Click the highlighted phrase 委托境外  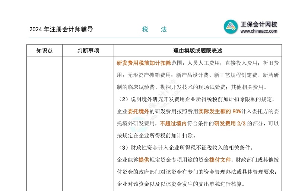[x=138, y=111]
